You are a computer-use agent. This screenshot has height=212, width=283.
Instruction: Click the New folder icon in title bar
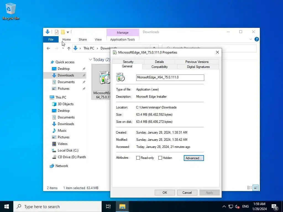63,32
